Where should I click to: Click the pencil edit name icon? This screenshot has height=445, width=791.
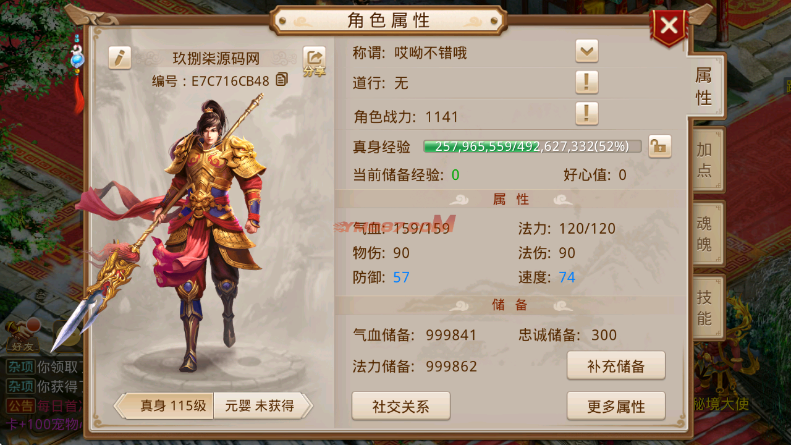(119, 57)
